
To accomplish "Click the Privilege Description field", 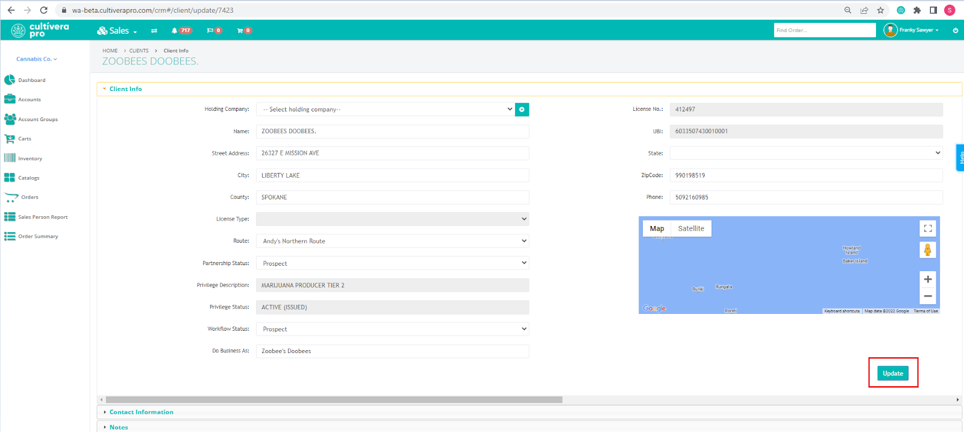I will coord(392,285).
